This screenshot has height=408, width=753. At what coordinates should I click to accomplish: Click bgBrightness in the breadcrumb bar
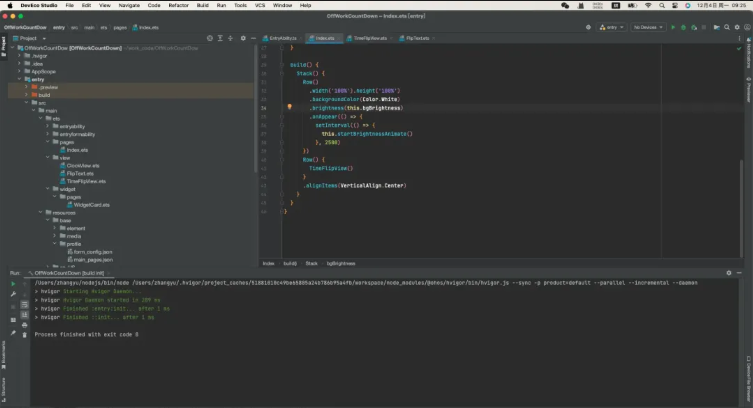point(341,263)
